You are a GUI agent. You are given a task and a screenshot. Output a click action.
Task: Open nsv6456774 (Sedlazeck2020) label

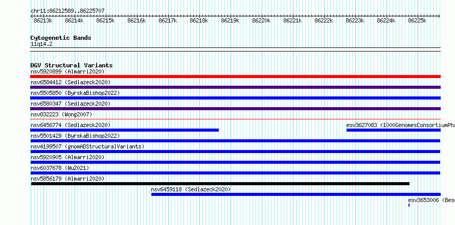[71, 125]
